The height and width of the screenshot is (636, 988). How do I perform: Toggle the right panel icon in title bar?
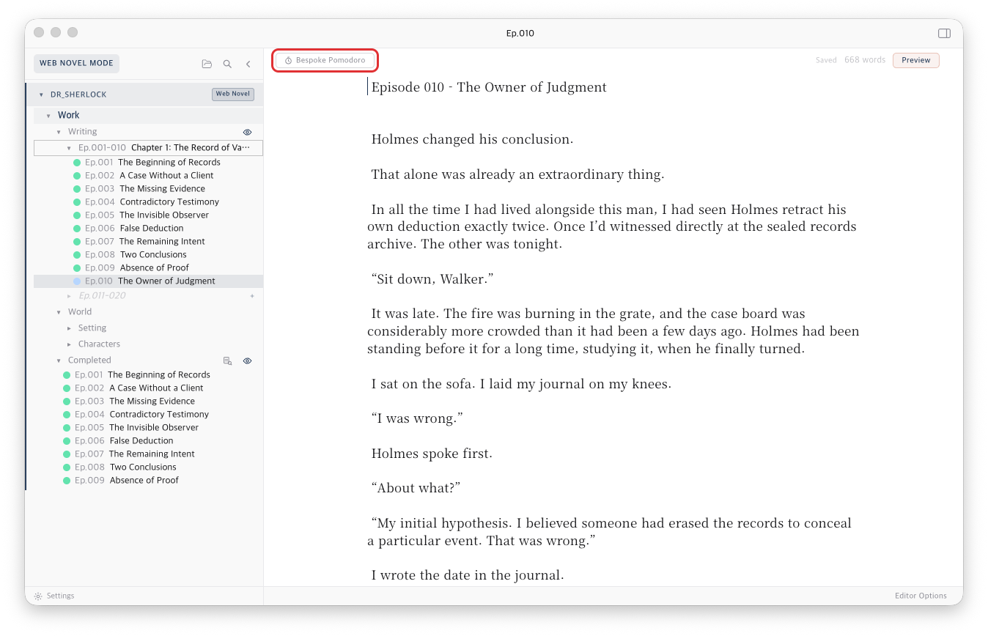(944, 33)
